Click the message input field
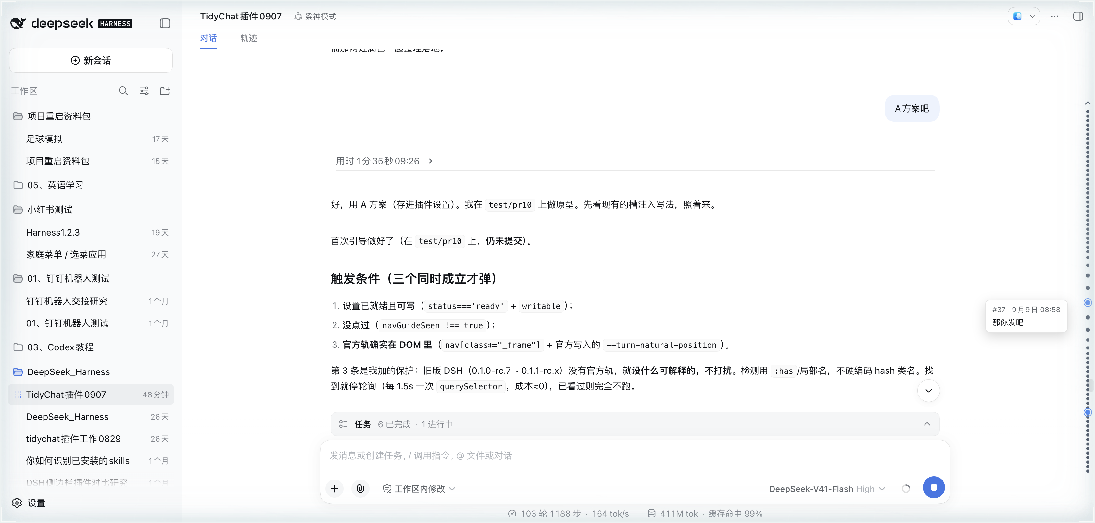Viewport: 1095px width, 523px height. [635, 456]
